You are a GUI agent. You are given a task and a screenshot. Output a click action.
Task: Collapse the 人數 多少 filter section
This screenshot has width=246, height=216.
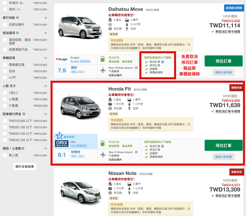[45, 86]
